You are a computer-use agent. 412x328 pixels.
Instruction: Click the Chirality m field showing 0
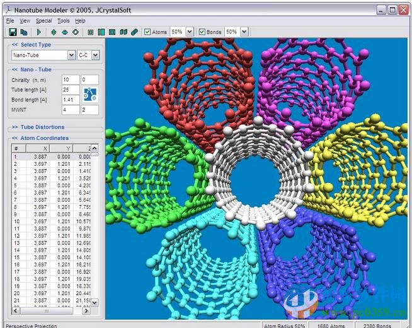[89, 79]
